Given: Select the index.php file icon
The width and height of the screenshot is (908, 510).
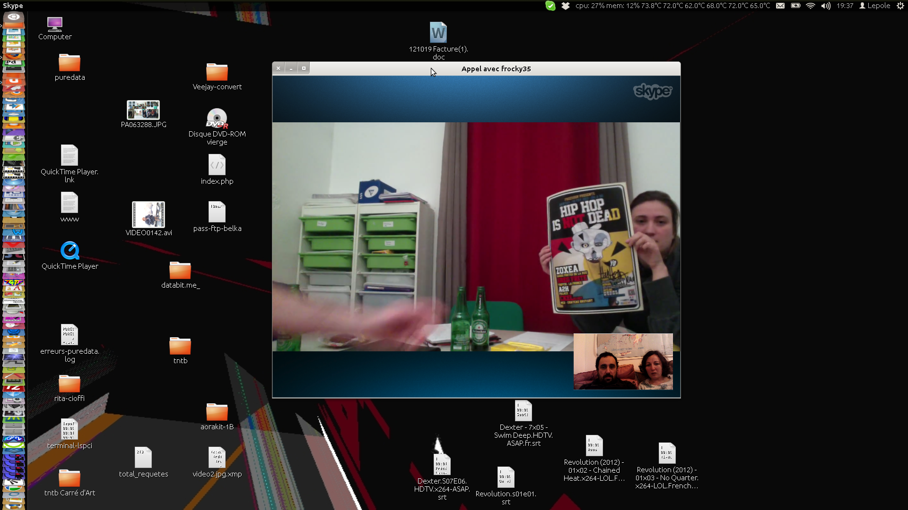Looking at the screenshot, I should [x=217, y=165].
